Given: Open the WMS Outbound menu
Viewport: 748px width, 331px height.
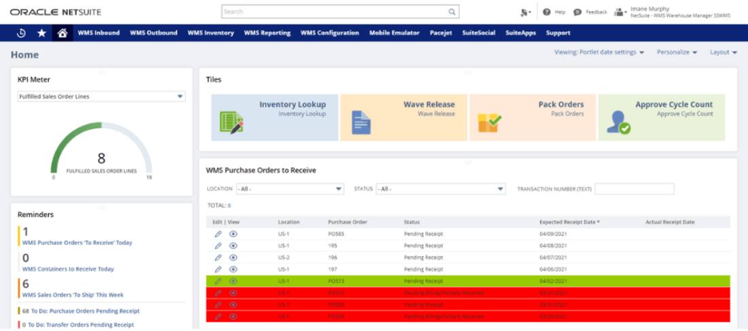Looking at the screenshot, I should (154, 33).
